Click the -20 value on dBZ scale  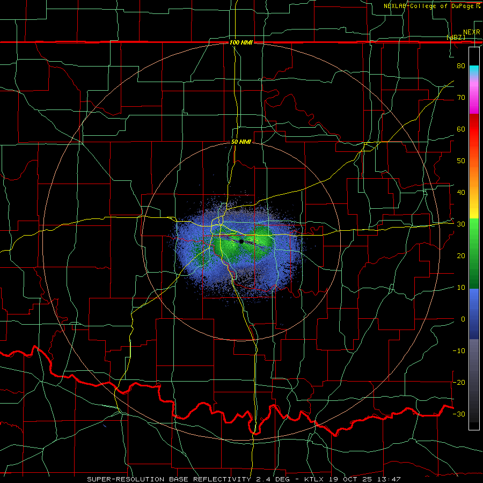459,382
